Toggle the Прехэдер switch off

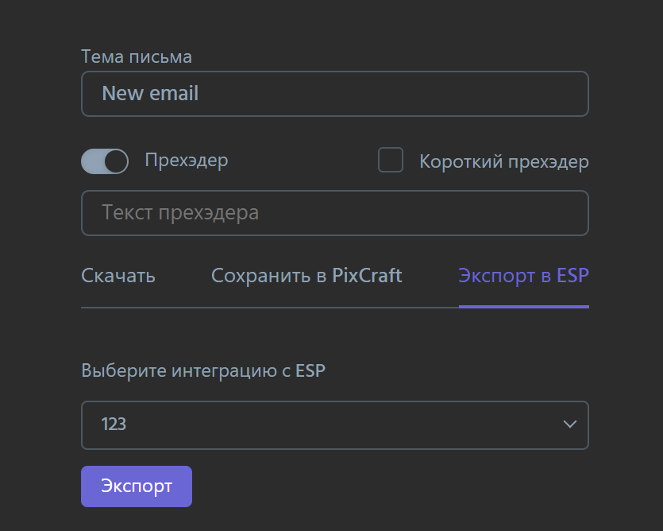coord(104,161)
